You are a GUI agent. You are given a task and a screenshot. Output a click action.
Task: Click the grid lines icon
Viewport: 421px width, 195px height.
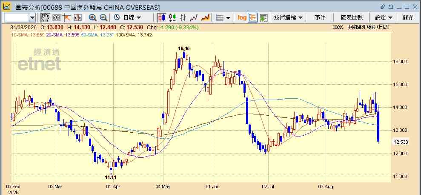tap(220, 18)
